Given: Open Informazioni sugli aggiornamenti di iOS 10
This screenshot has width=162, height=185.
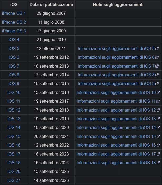Looking at the screenshot, I should (x=118, y=92).
